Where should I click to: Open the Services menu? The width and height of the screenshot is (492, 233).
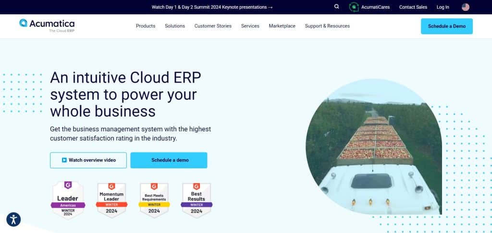(250, 26)
